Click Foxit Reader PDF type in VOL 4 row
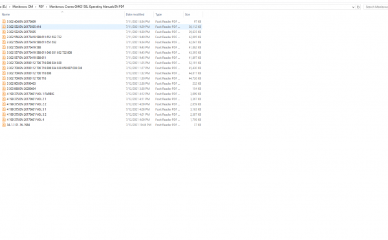Viewport: 388px width, 240px height. pyautogui.click(x=167, y=120)
